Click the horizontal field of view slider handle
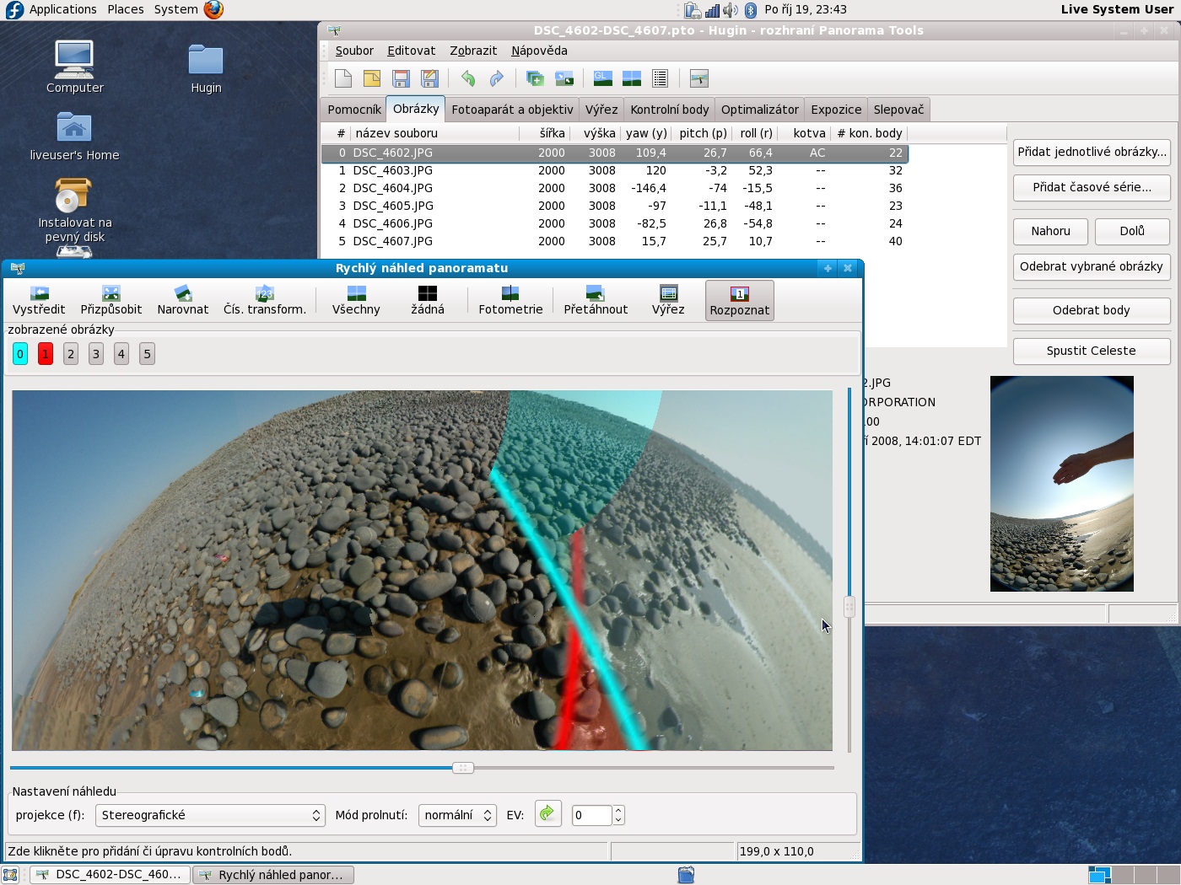 [x=462, y=768]
